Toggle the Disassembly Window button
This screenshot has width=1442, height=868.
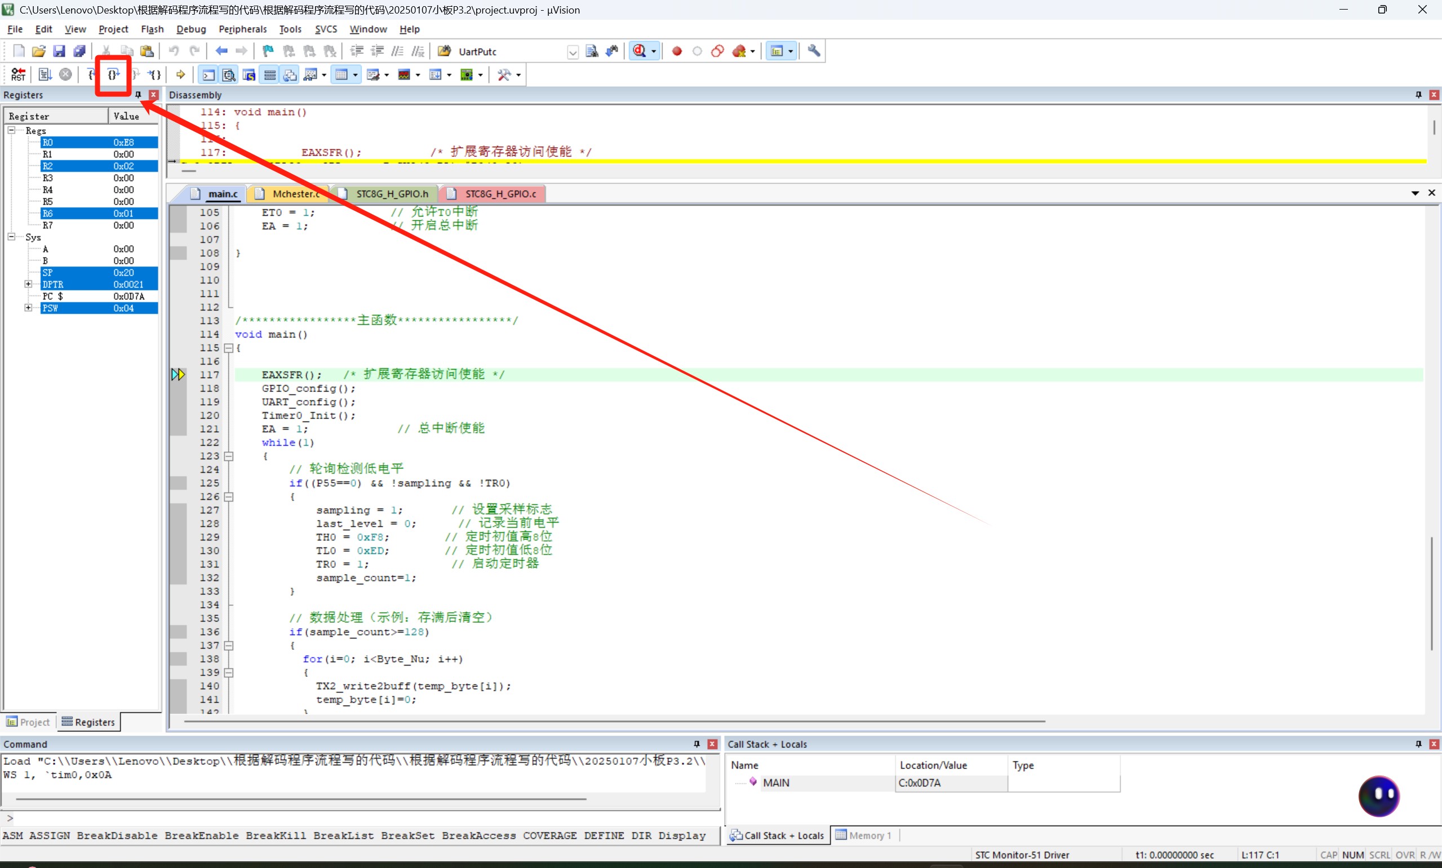pos(229,74)
